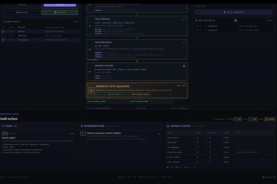
Task: Click the Review before purchase matrix row
Action: [x=220, y=152]
